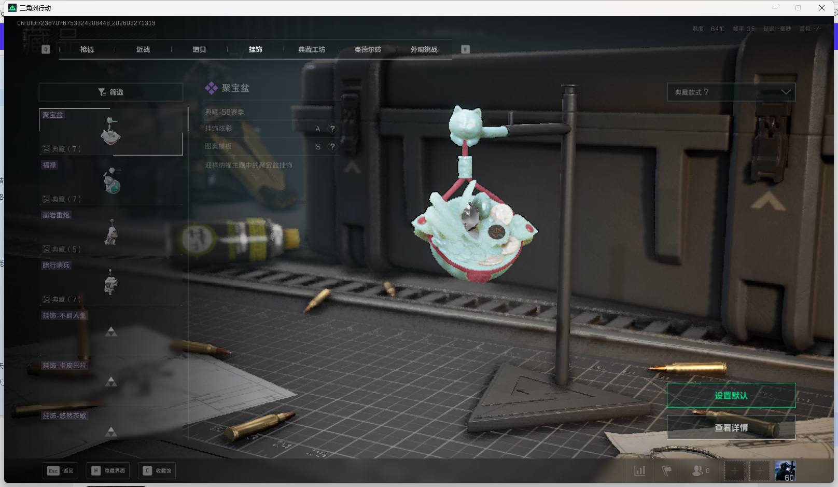This screenshot has height=487, width=838.
Task: Select the 道具 tab
Action: pyautogui.click(x=199, y=50)
